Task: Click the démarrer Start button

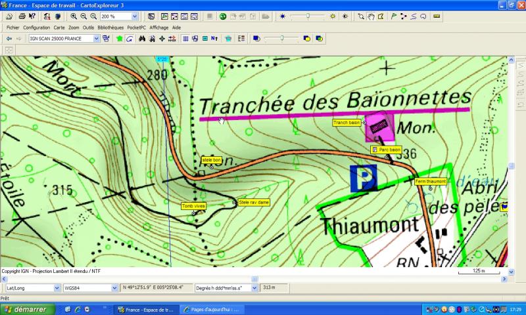Action: pyautogui.click(x=27, y=309)
